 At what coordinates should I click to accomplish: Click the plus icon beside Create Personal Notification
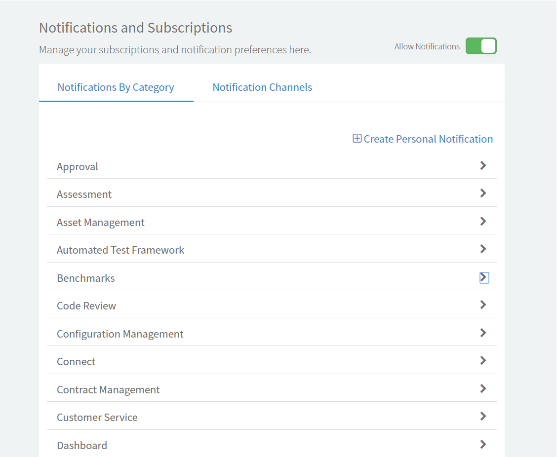357,139
